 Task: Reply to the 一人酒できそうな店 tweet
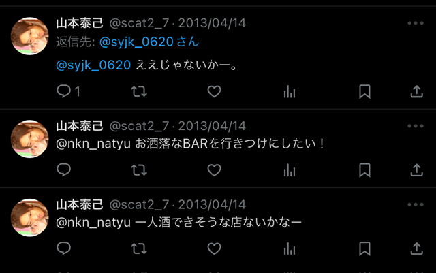63,248
